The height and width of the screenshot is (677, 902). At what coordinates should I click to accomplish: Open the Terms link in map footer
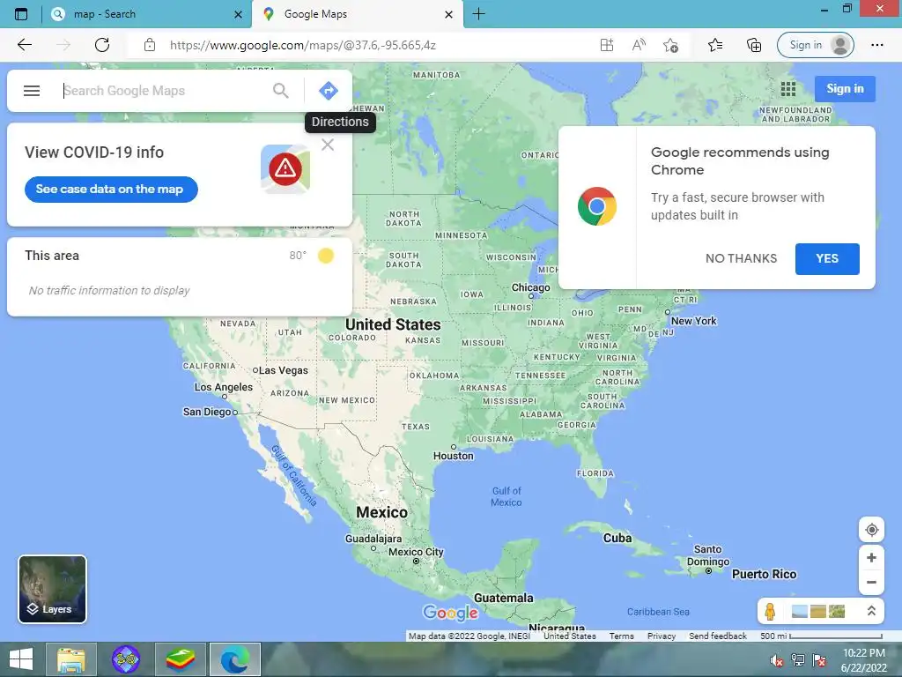[x=621, y=636]
